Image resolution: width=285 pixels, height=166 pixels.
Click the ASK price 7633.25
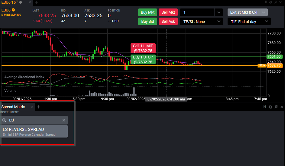click(93, 16)
